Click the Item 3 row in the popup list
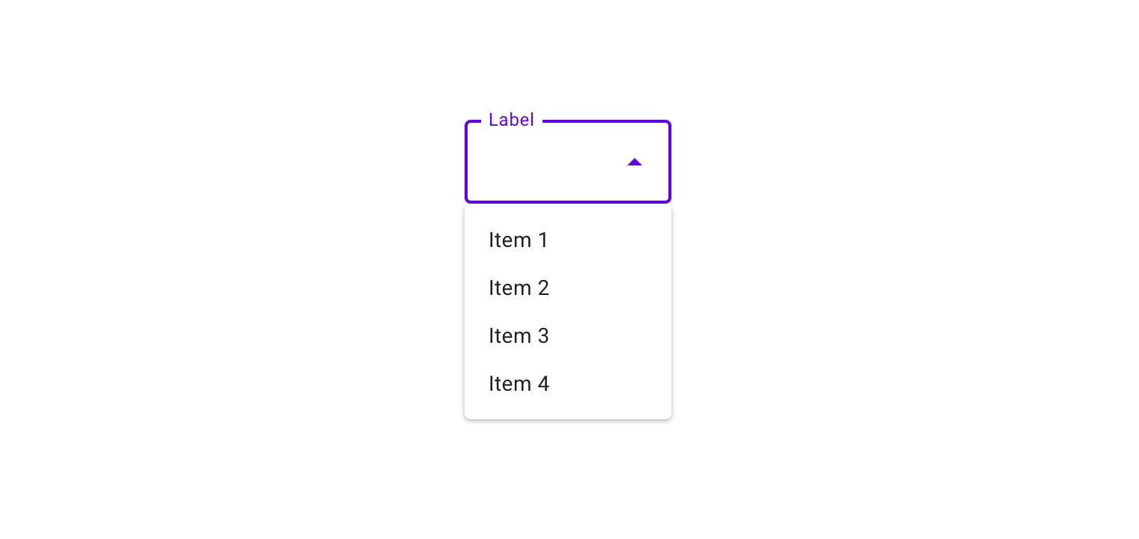Image resolution: width=1139 pixels, height=539 pixels. (x=567, y=336)
